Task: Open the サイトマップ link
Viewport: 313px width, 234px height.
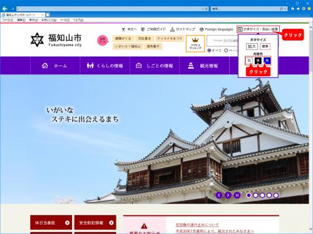Action: [x=183, y=29]
